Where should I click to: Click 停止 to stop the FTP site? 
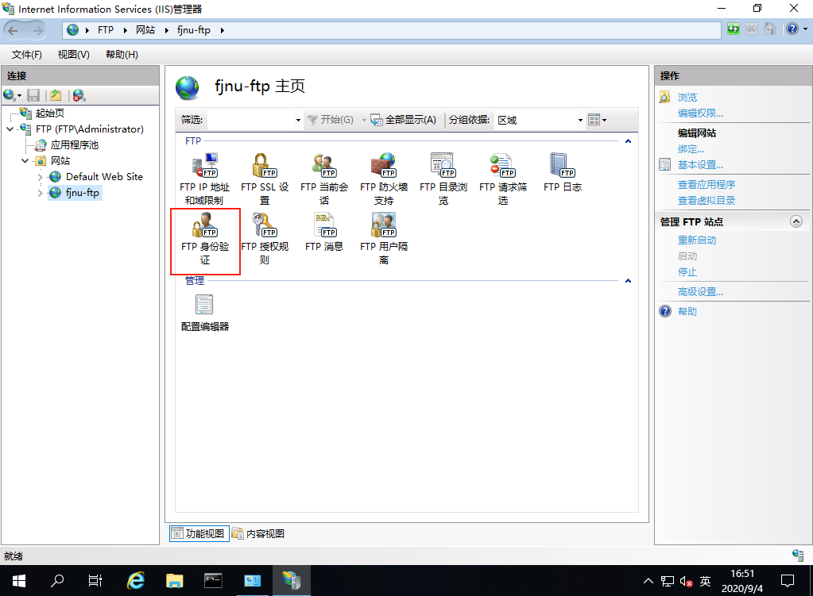point(687,272)
